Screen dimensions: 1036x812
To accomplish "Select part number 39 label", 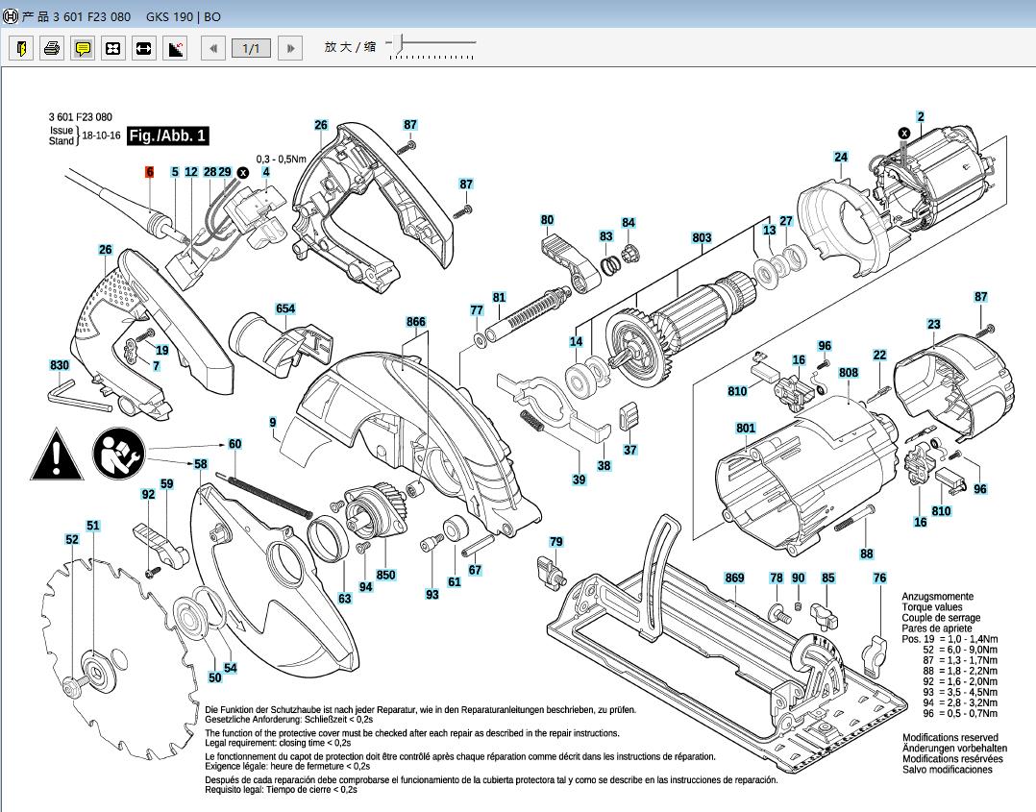I will point(579,480).
